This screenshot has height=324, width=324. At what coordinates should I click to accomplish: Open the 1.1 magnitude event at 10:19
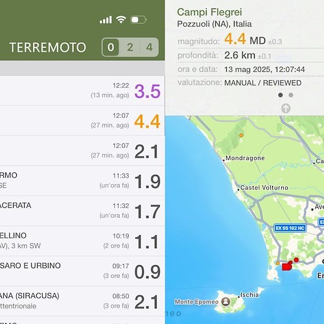82,241
